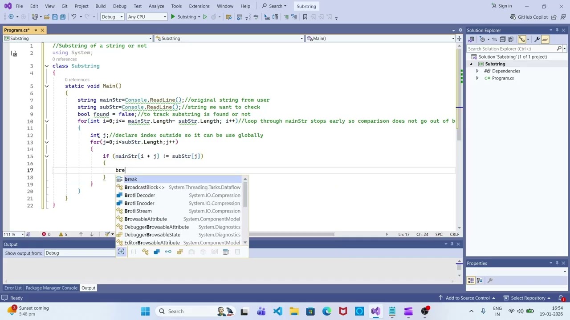Viewport: 570px width, 320px height.
Task: Open GitHub Copilot from the toolbar
Action: click(529, 17)
